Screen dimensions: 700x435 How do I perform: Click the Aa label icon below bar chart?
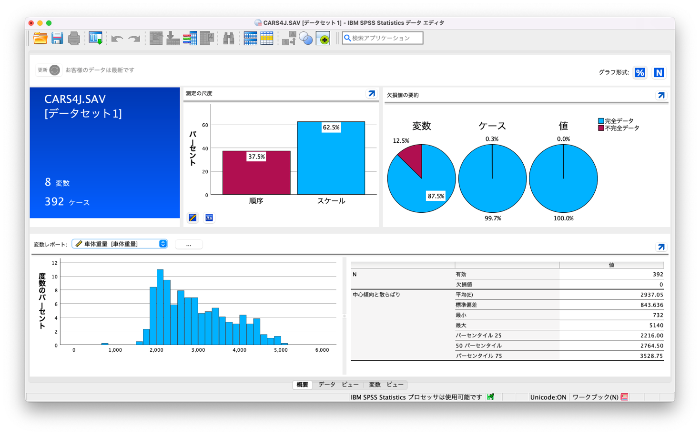(x=209, y=217)
